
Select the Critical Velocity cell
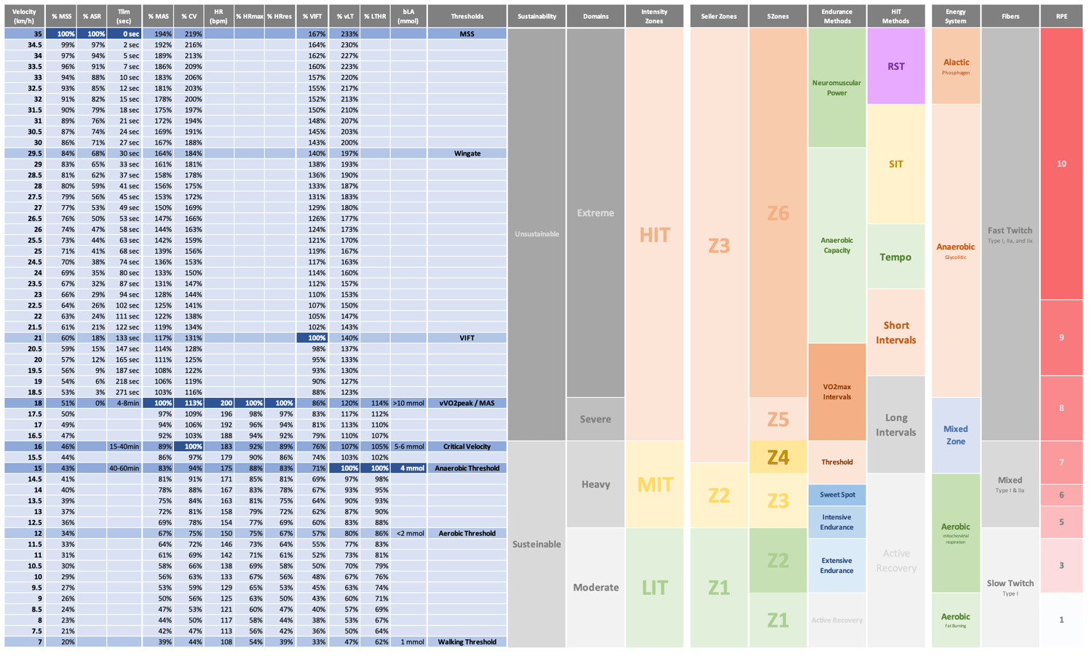pyautogui.click(x=467, y=447)
